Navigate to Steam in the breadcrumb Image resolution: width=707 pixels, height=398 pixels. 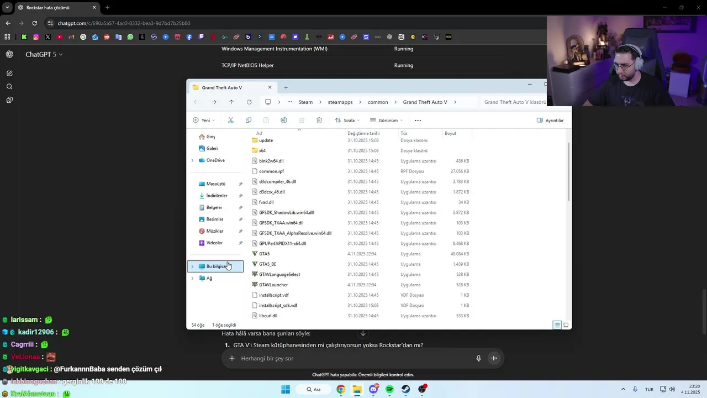tap(305, 102)
